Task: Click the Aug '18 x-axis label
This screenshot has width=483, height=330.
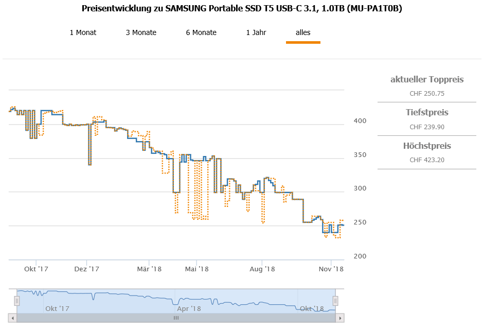Action: tap(262, 269)
